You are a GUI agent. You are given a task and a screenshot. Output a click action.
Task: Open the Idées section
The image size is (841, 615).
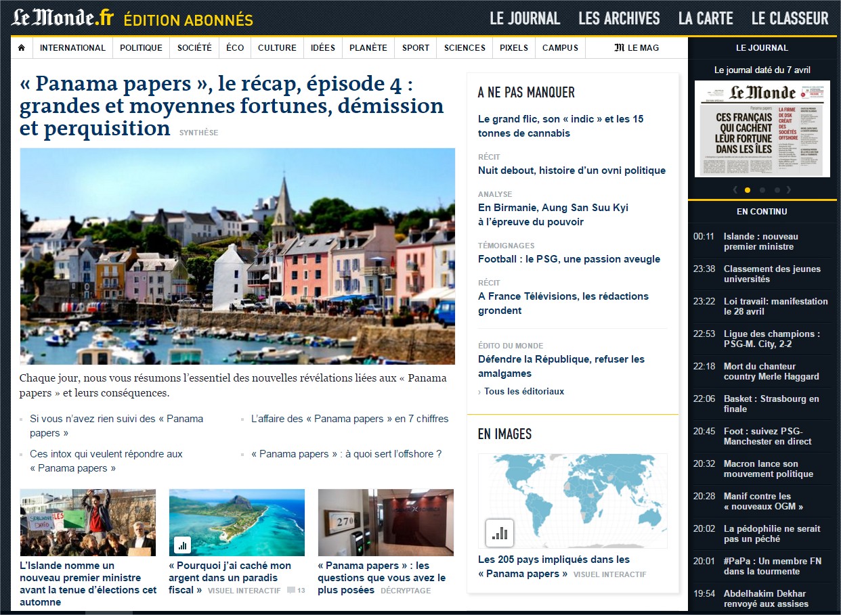click(x=323, y=47)
